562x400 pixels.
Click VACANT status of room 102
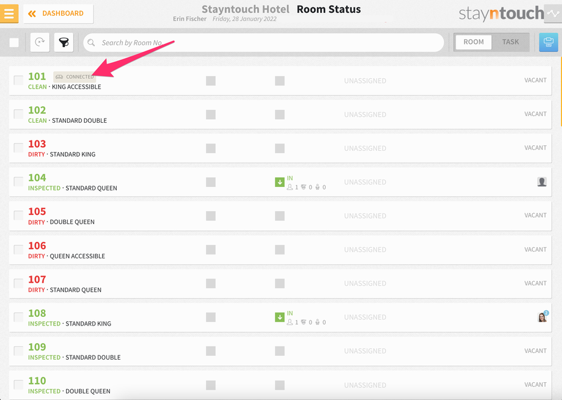click(x=536, y=114)
